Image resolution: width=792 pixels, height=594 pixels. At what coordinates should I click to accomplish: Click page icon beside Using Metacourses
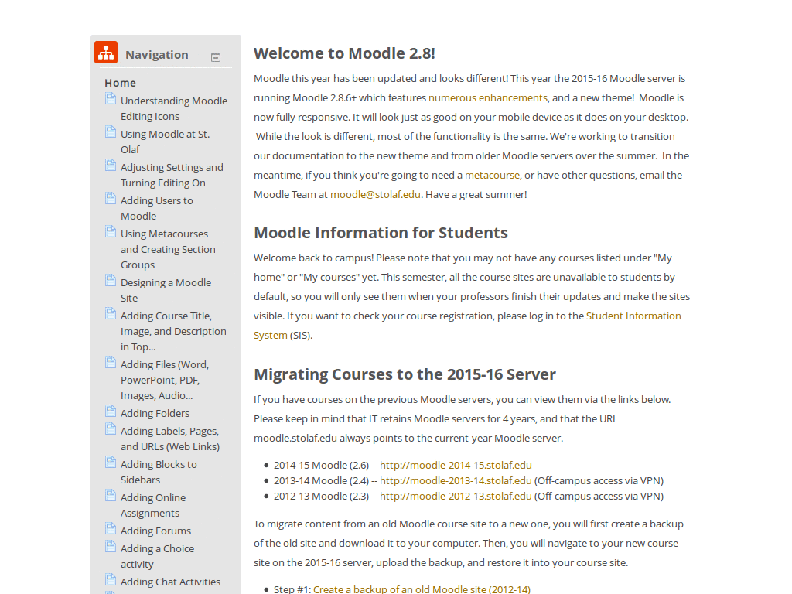click(x=111, y=232)
